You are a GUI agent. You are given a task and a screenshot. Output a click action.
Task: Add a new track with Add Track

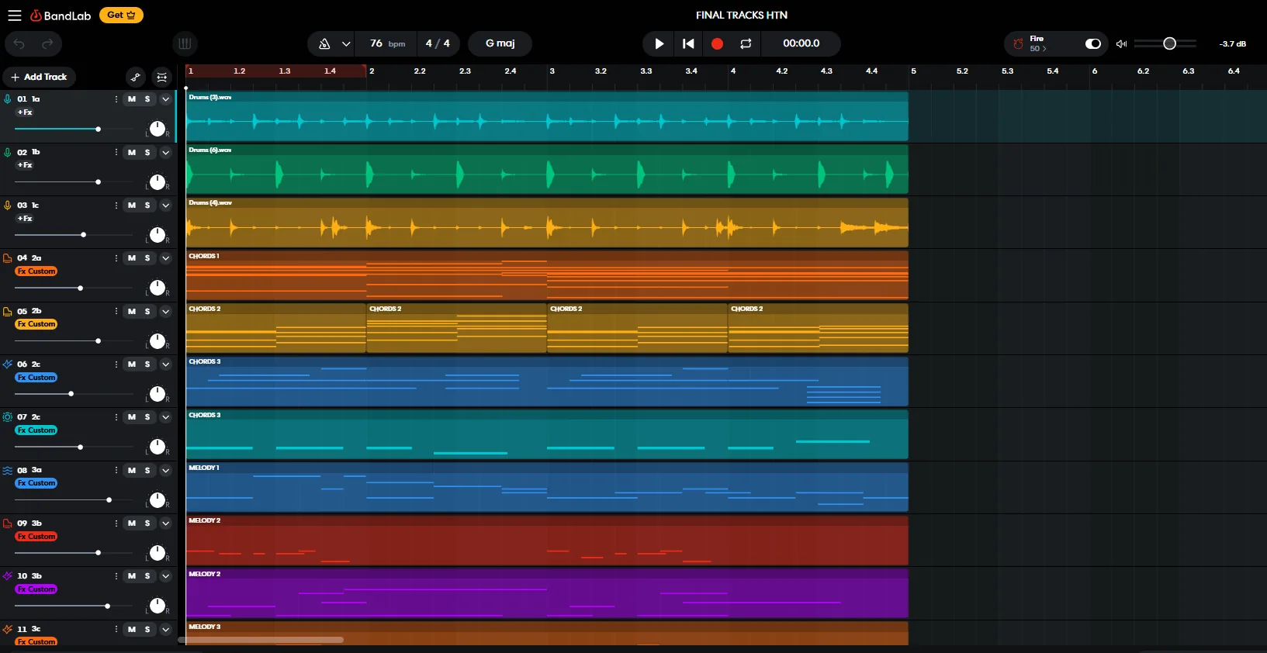39,77
